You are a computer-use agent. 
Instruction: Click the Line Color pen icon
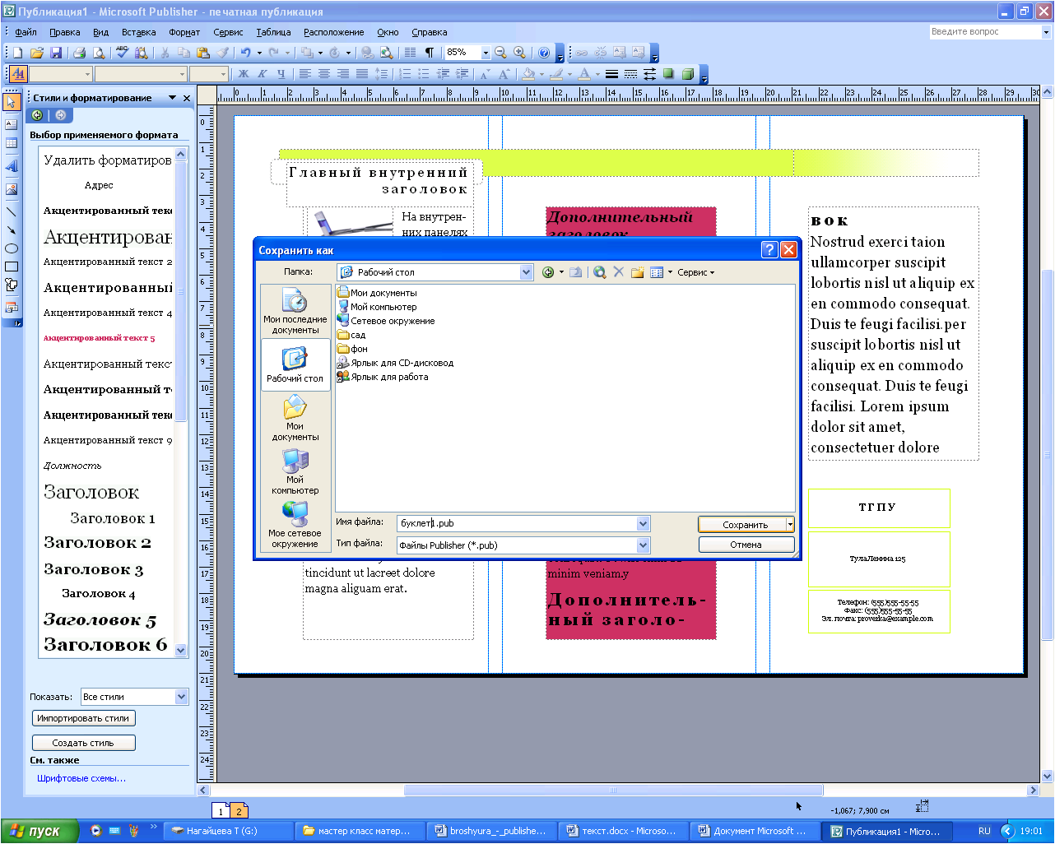(x=556, y=74)
